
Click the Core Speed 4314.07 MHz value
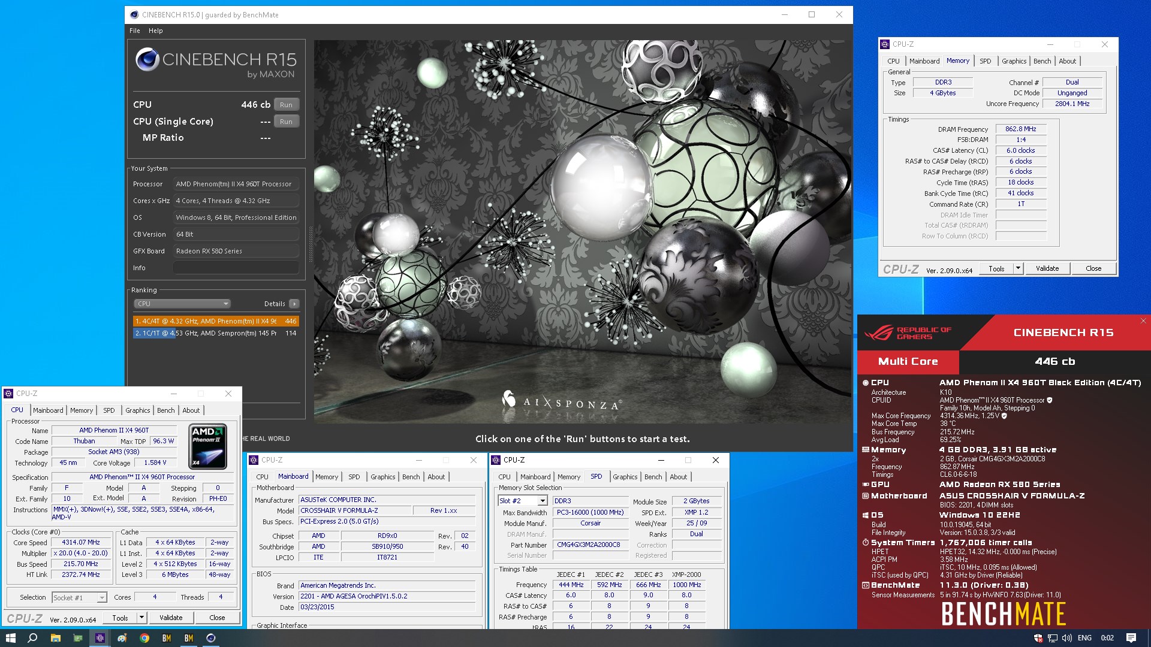(x=81, y=542)
